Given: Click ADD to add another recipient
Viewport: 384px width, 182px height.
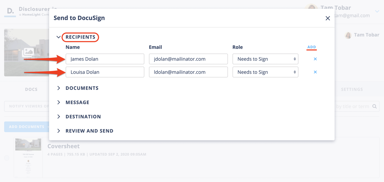Looking at the screenshot, I should click(311, 47).
